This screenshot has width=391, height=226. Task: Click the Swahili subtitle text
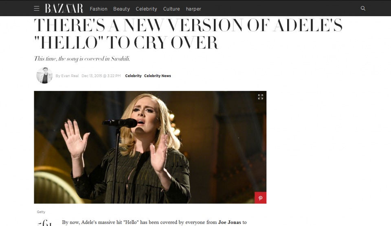[x=82, y=59]
